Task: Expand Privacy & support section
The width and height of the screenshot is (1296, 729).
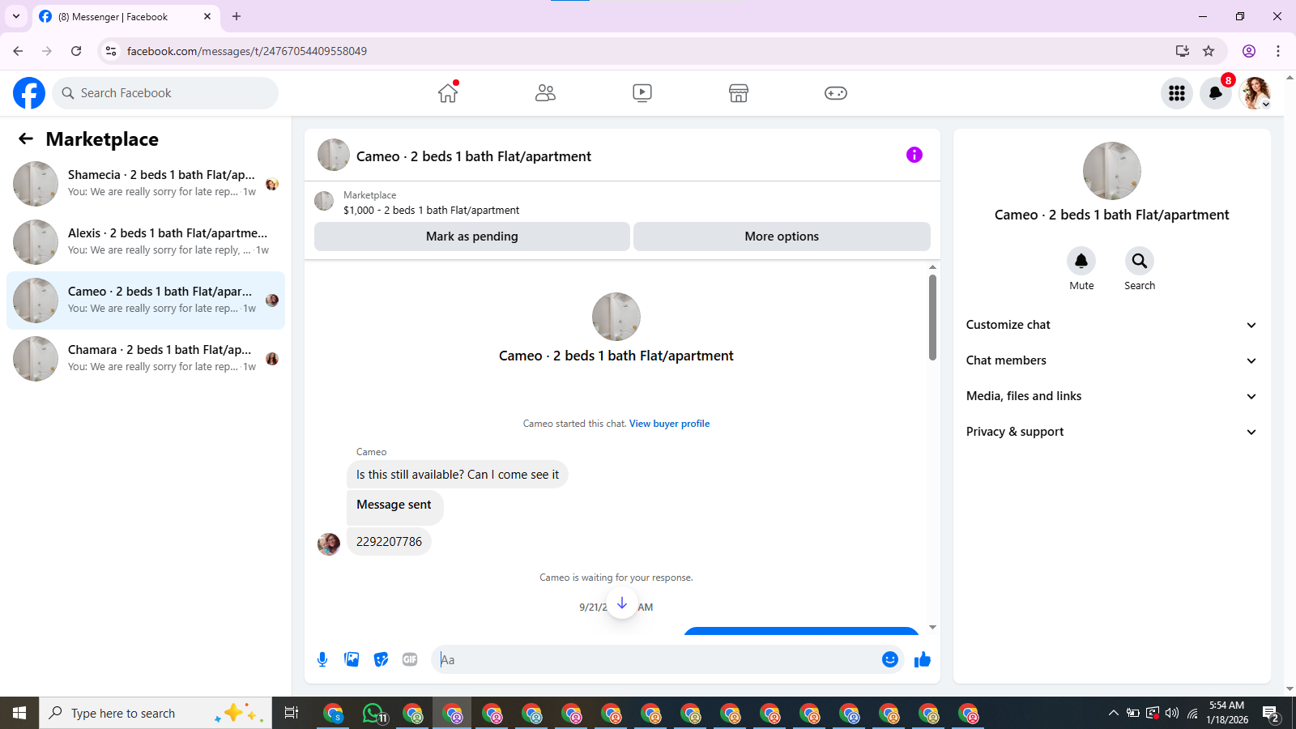Action: (x=1112, y=432)
